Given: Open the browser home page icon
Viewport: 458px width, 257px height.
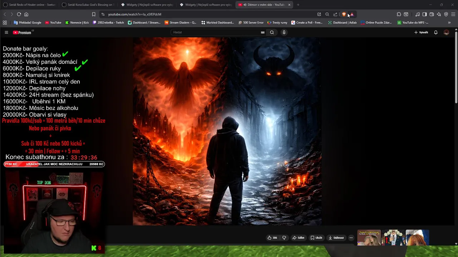Looking at the screenshot, I should tap(26, 14).
